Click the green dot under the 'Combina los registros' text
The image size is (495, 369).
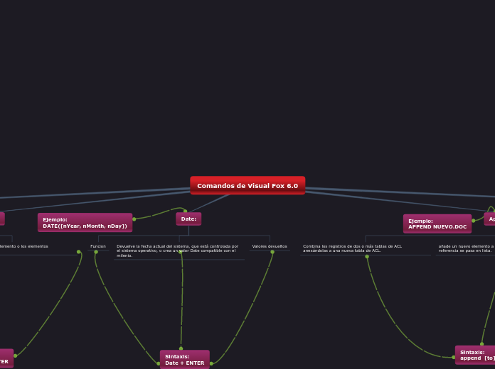367,256
